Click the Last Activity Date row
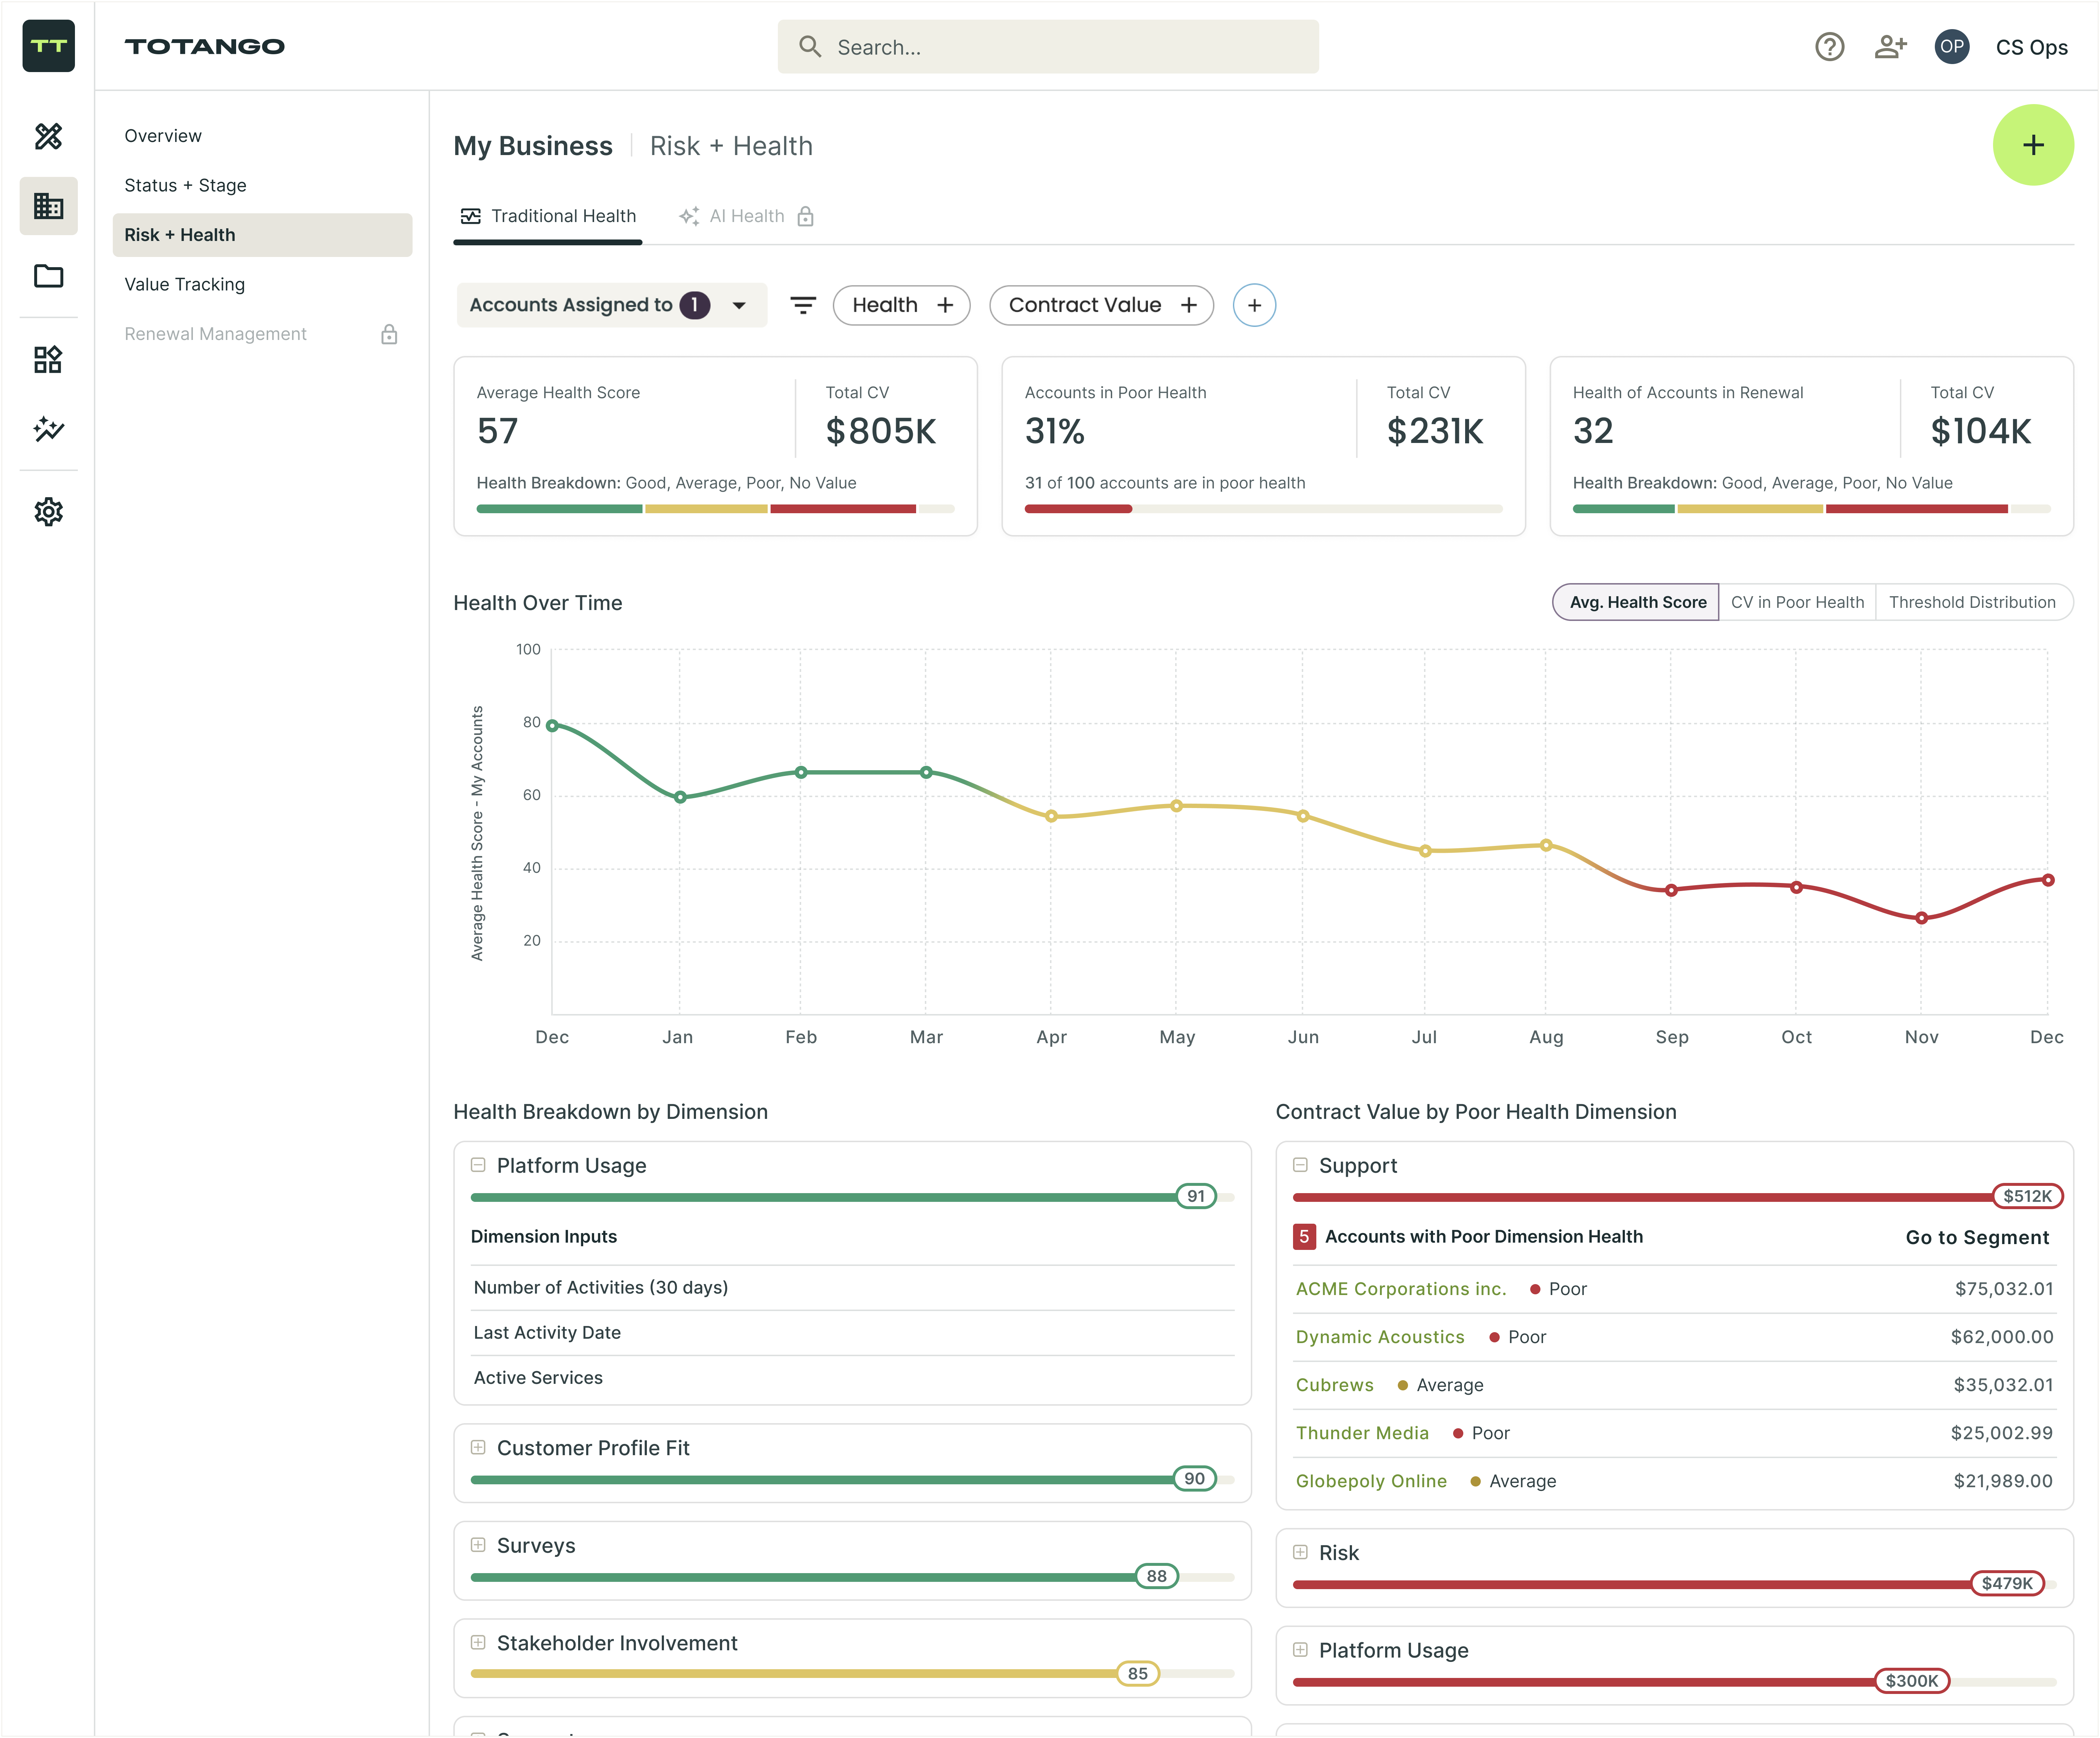This screenshot has width=2100, height=1738. pyautogui.click(x=852, y=1334)
